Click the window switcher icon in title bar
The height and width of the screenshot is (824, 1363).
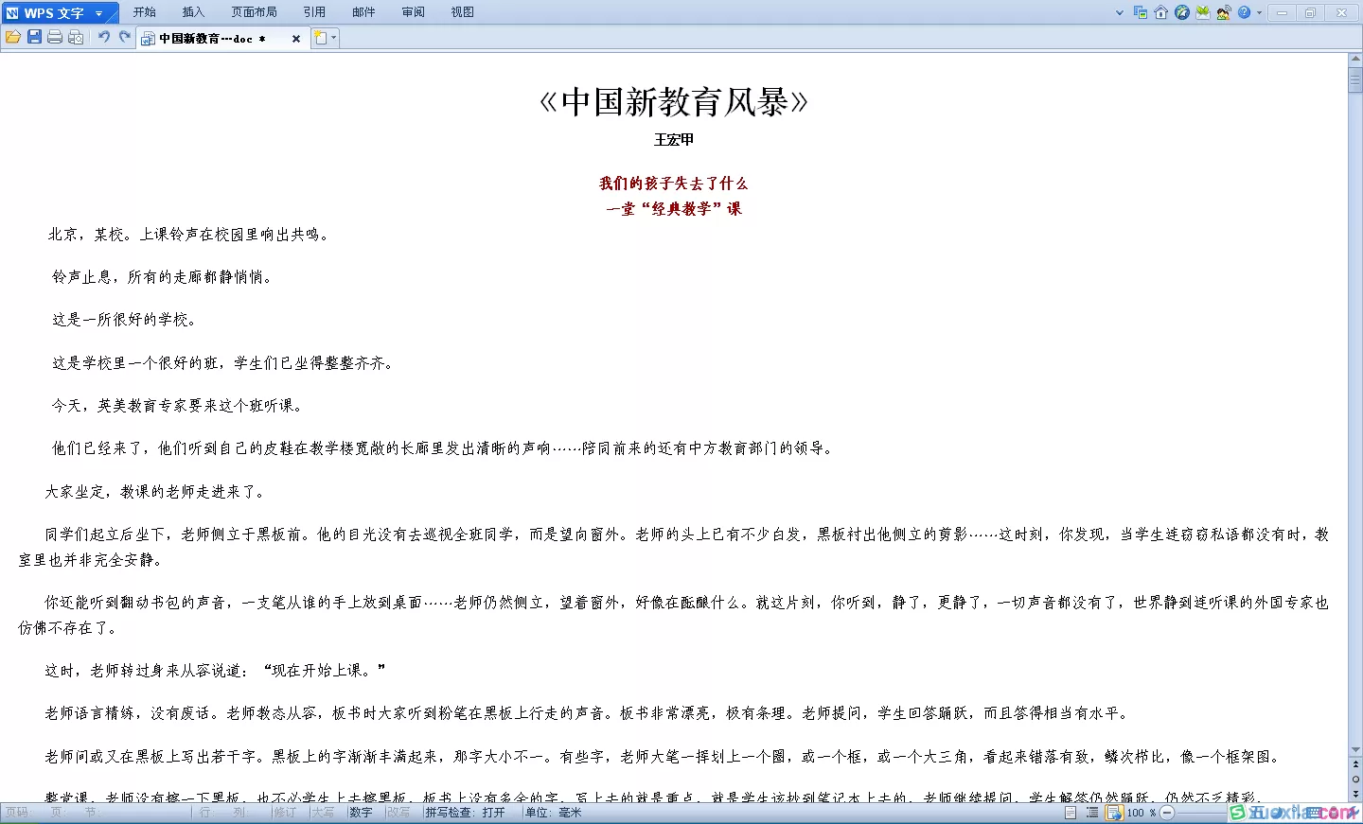[x=1141, y=13]
